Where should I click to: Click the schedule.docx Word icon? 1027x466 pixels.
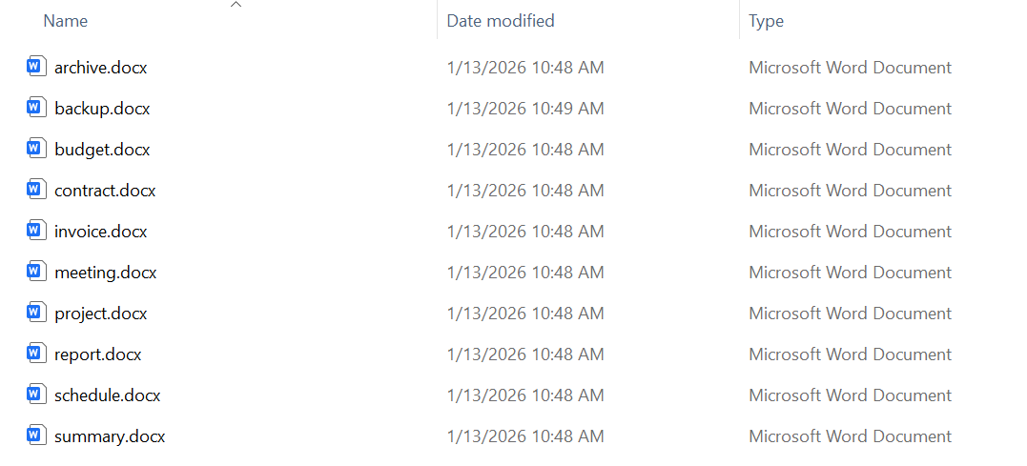pyautogui.click(x=36, y=395)
